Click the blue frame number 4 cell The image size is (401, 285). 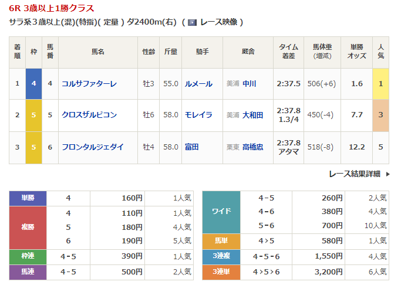pos(33,84)
